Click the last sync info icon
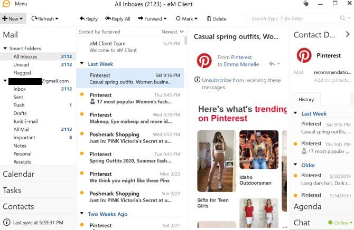 (7, 222)
